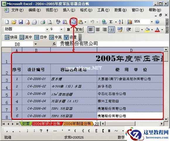Viewport: 170px width, 141px height.
Task: Toggle left text alignment
Action: pyautogui.click(x=91, y=29)
